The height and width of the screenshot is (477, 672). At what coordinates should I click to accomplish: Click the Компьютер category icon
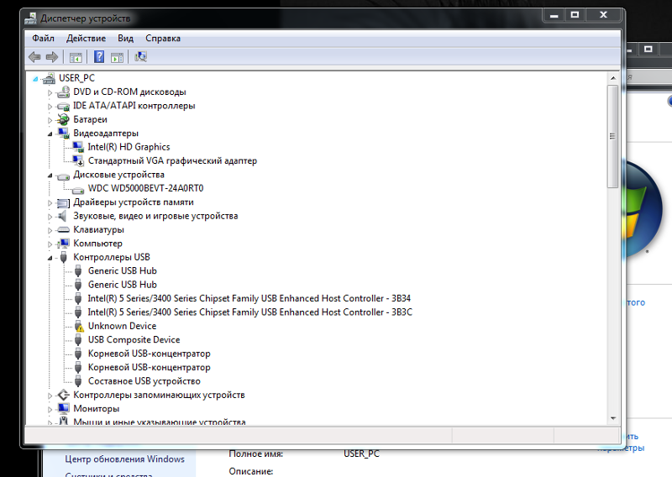point(64,244)
